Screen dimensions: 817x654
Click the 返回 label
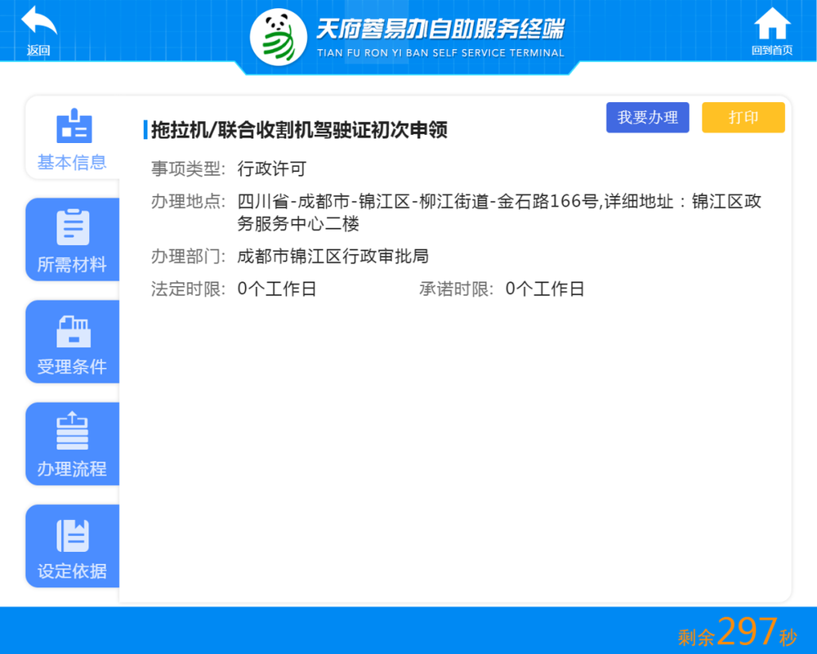(x=38, y=51)
